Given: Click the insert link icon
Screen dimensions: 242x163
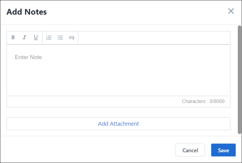Looking at the screenshot, I should click(72, 38).
